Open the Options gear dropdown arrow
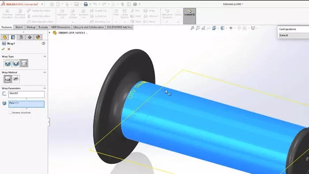The width and height of the screenshot is (309, 174). click(139, 4)
